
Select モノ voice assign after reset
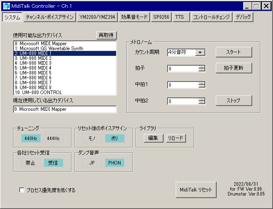92,139
